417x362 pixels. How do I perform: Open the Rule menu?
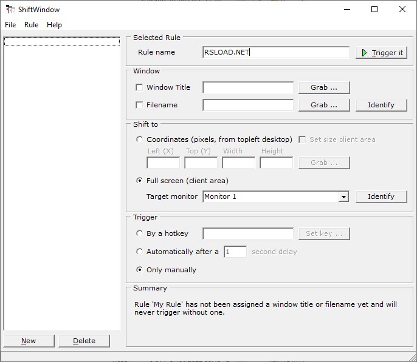click(x=32, y=25)
